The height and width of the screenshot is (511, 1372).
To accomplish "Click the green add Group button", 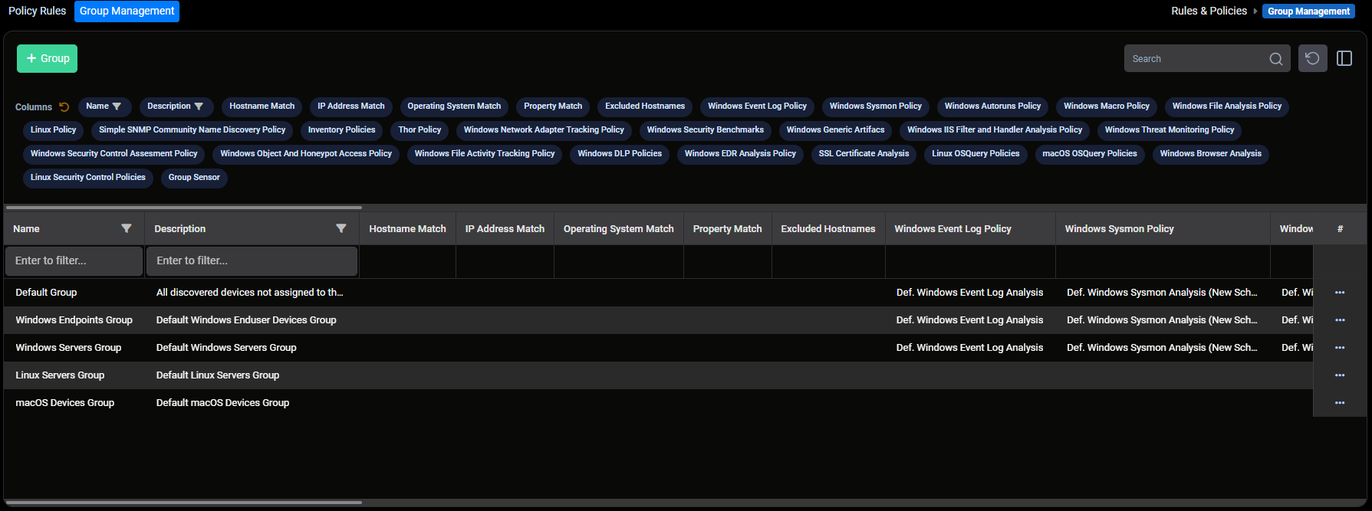I will click(x=47, y=58).
